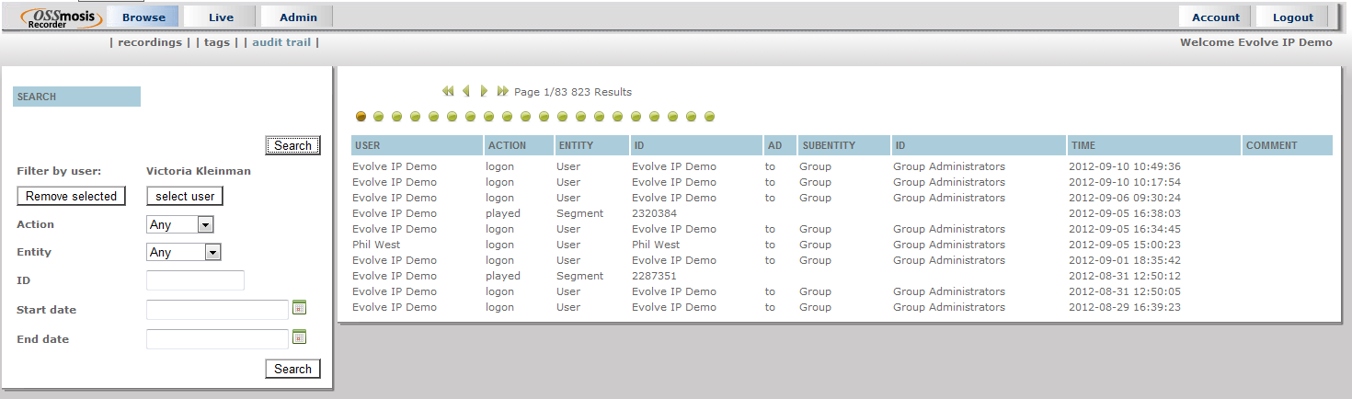Expand the Entity dropdown
Image resolution: width=1352 pixels, height=399 pixels.
(212, 252)
